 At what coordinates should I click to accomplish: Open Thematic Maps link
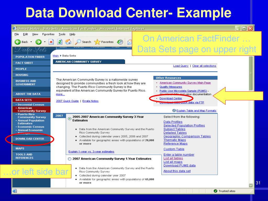point(175,140)
